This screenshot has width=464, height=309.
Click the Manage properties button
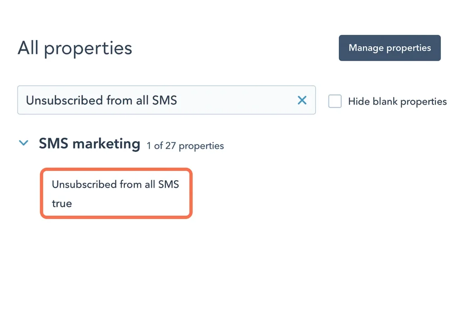pos(390,48)
